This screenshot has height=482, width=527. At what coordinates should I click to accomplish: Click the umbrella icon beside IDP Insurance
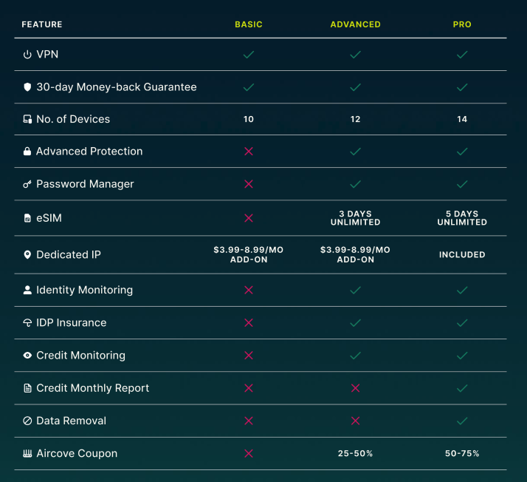(x=27, y=323)
